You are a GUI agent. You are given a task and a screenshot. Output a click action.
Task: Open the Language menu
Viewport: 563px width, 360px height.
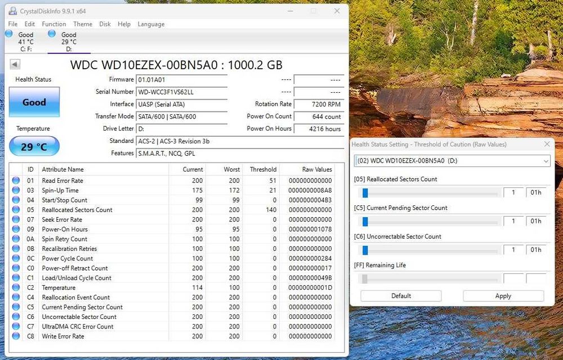tap(151, 24)
